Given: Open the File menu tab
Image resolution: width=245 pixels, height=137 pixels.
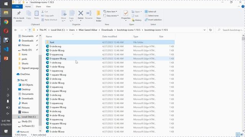Looking at the screenshot, I should [x=17, y=6].
